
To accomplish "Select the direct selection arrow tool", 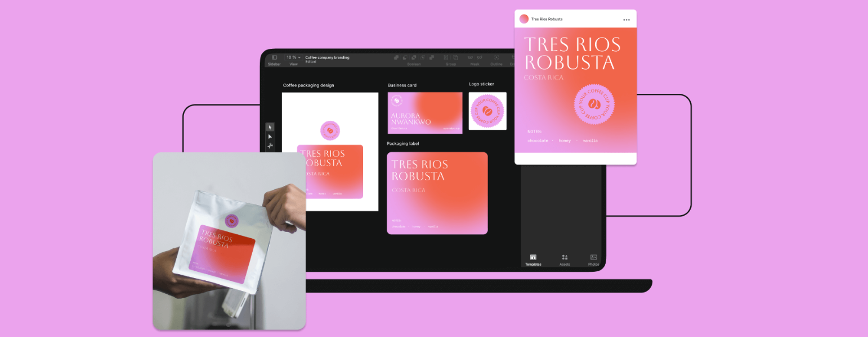I will (270, 136).
